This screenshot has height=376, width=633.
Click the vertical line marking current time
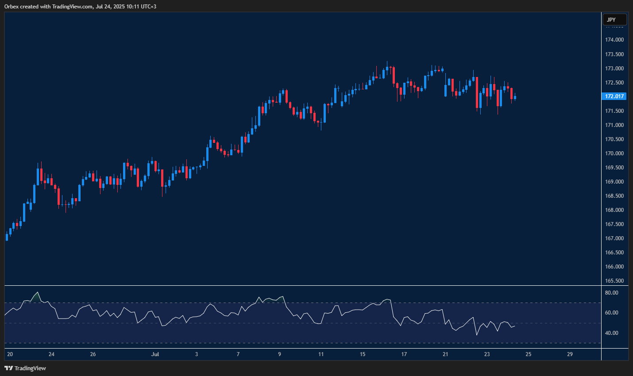pyautogui.click(x=601, y=177)
